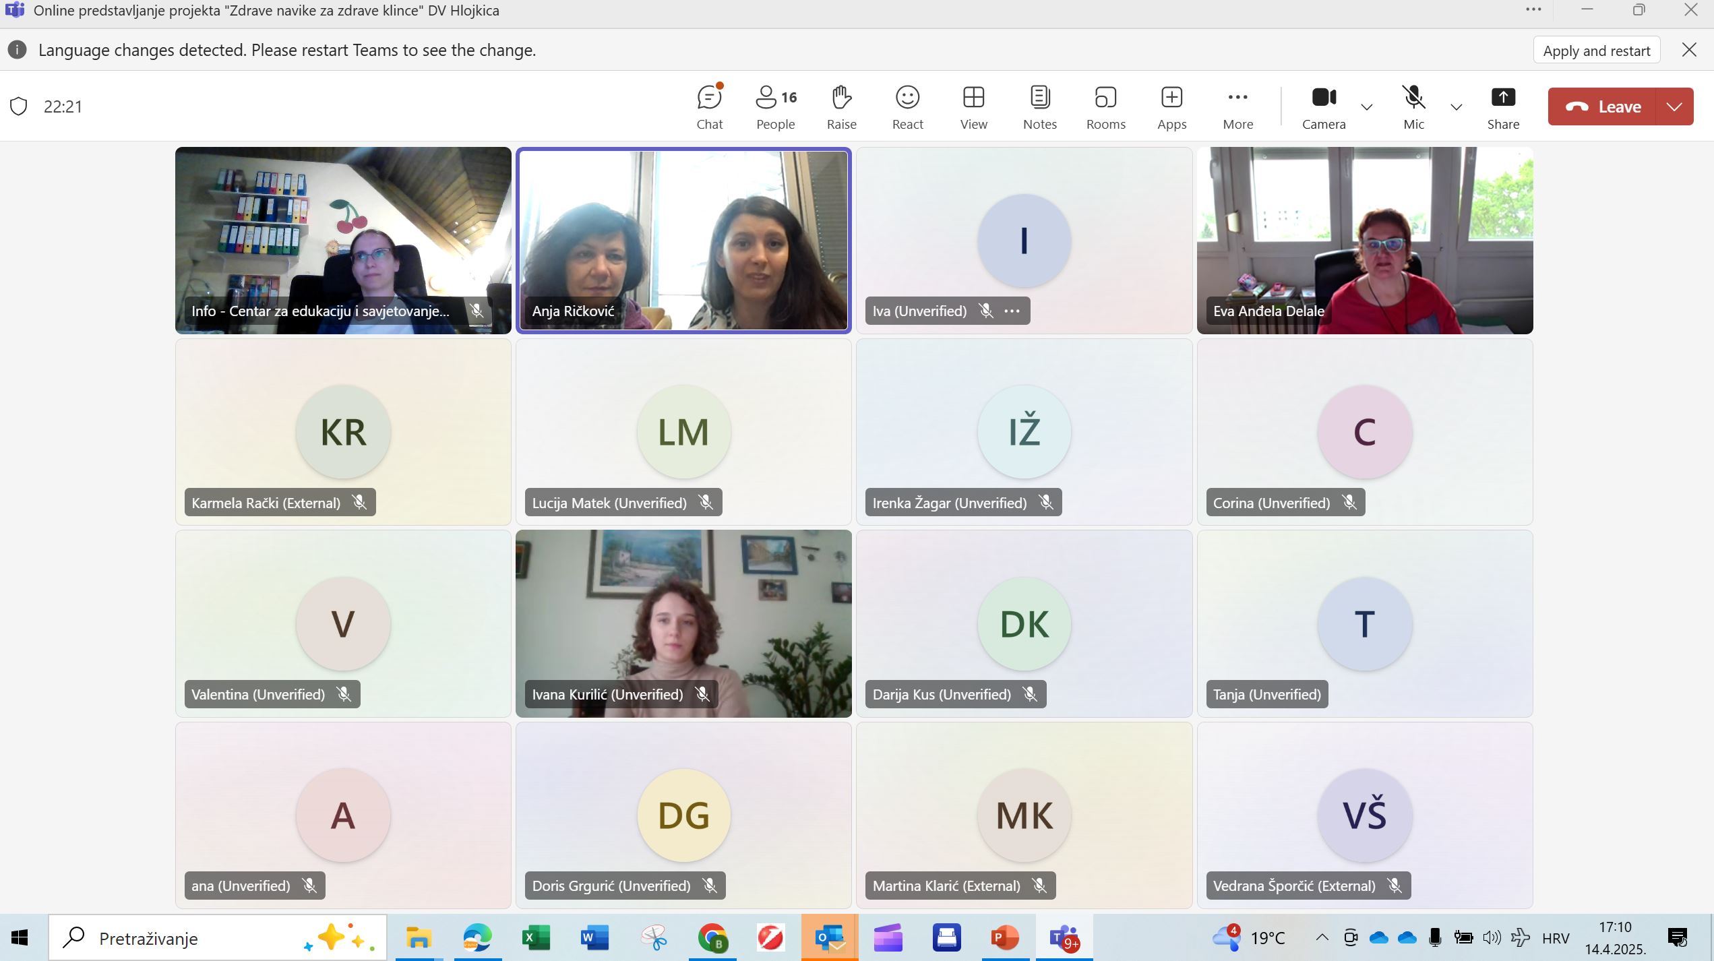
Task: Dismiss the language change notification
Action: coord(1689,50)
